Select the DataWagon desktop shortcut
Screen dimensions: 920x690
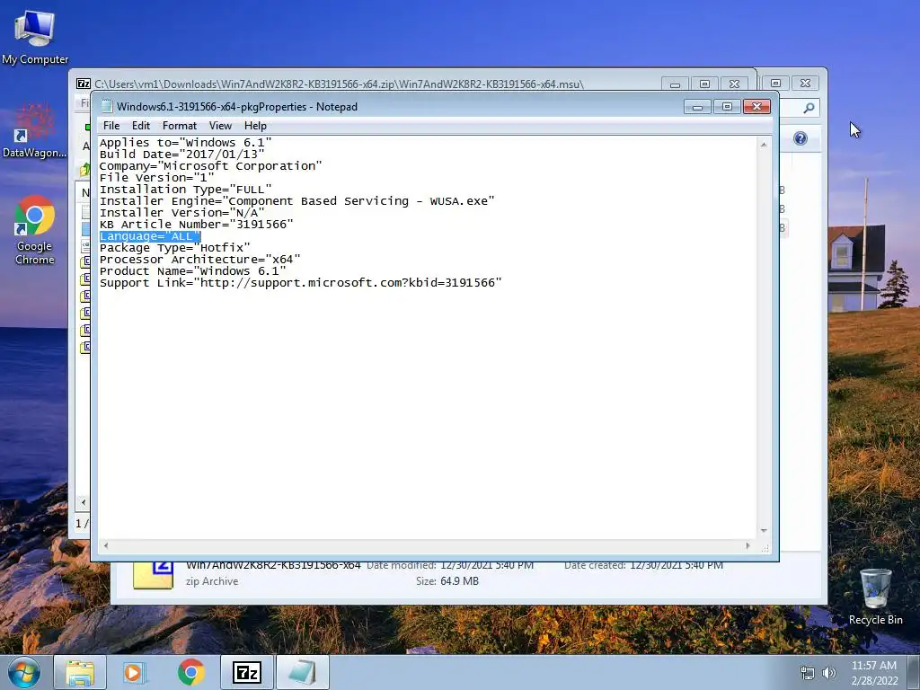pyautogui.click(x=35, y=131)
